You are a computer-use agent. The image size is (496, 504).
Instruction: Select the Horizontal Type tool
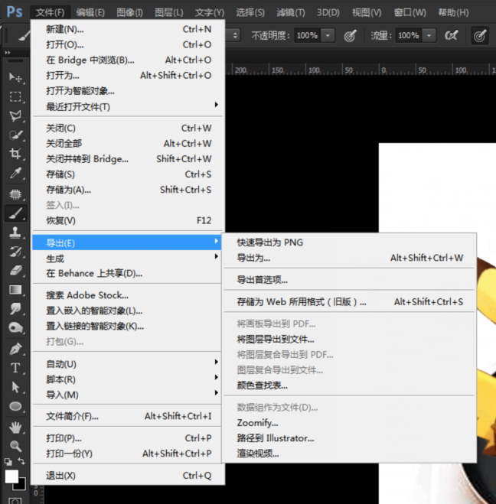pos(15,368)
